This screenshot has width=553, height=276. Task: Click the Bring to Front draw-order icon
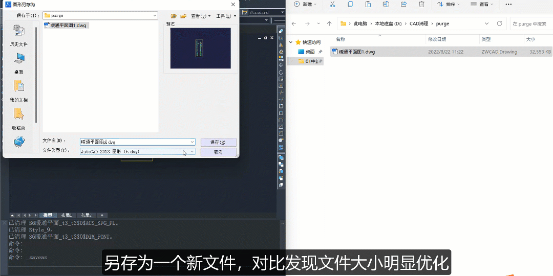(281, 158)
